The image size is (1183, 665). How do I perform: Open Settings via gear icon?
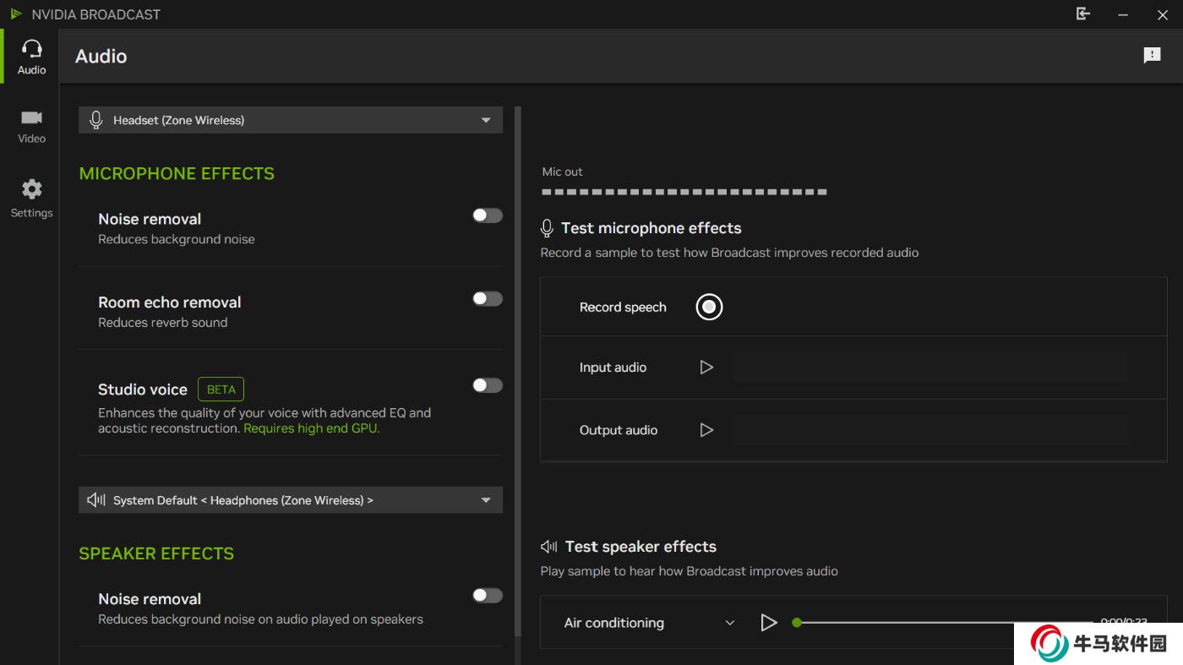31,198
